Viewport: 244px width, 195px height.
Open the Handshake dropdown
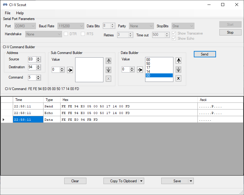(44, 34)
